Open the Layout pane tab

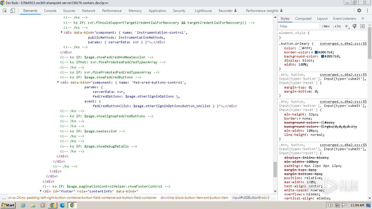[322, 18]
